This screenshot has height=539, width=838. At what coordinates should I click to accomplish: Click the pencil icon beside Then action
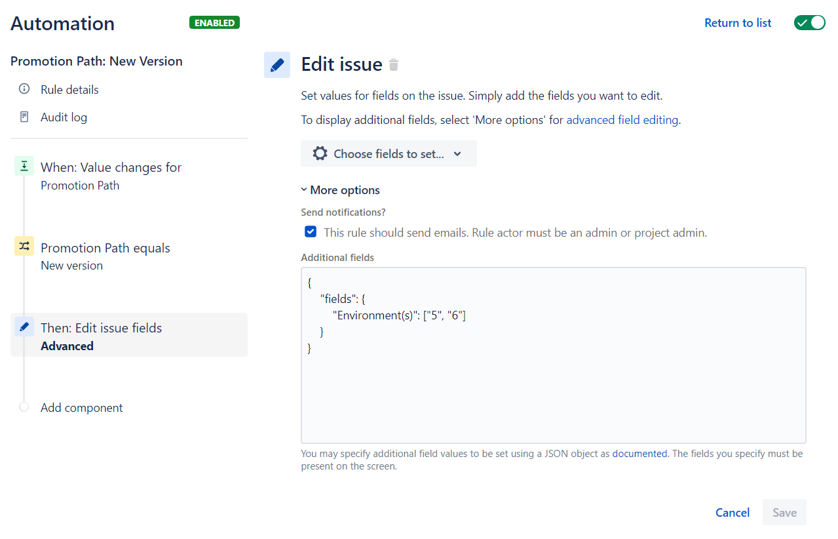coord(24,327)
